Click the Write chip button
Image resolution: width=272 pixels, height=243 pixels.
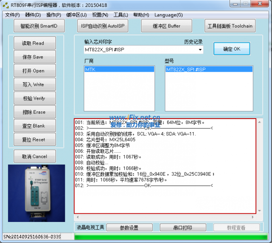pyautogui.click(x=33, y=85)
